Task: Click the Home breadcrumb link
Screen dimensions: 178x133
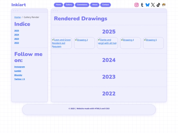Action: [17, 17]
